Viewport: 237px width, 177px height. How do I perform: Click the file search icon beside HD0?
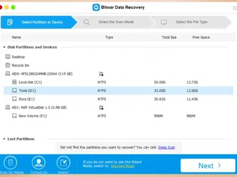click(101, 74)
